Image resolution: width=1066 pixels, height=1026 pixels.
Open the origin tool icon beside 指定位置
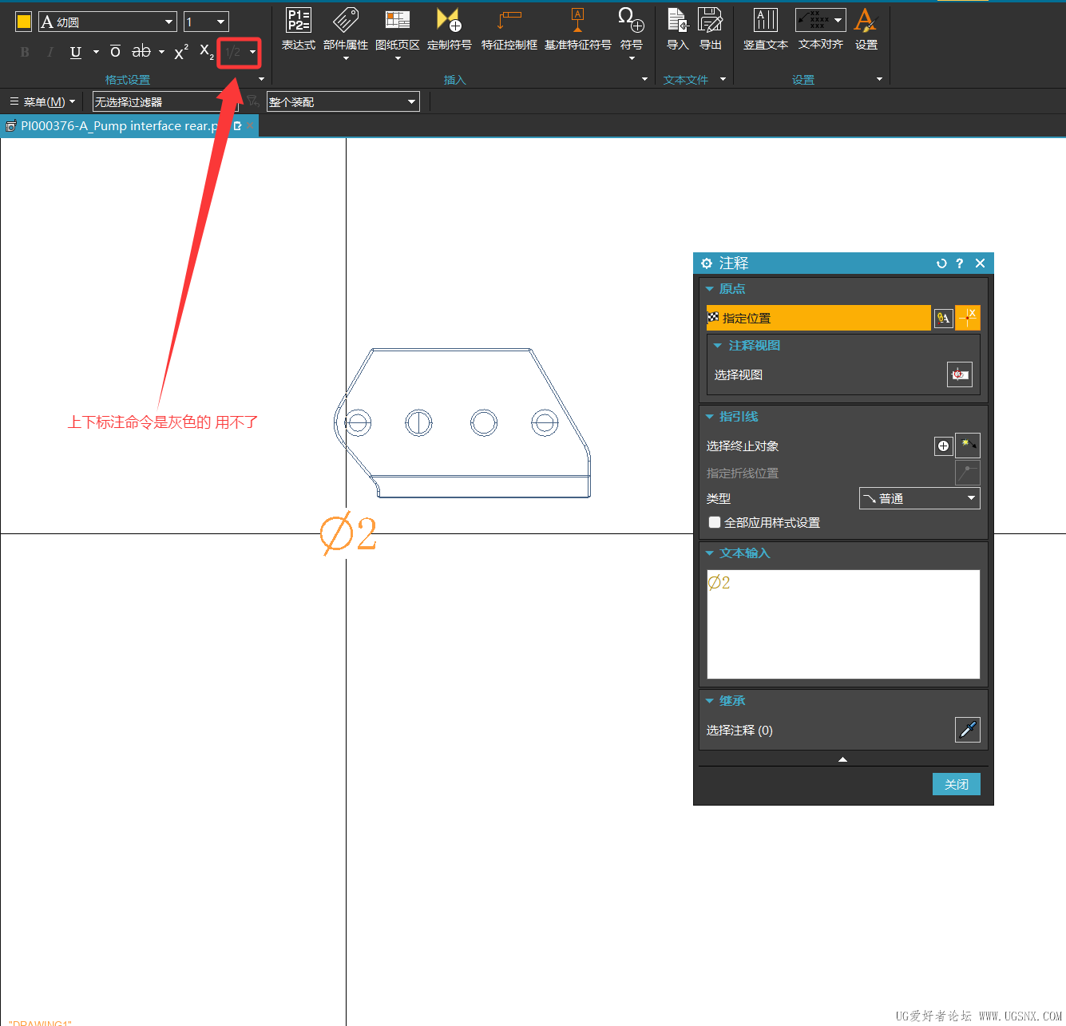[x=943, y=318]
